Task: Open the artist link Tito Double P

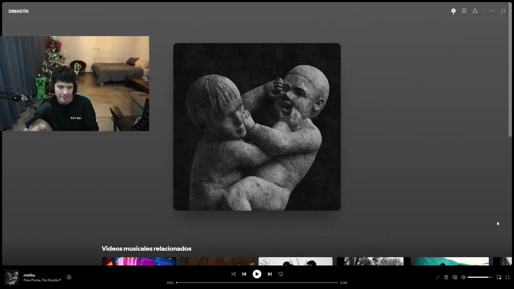Action: point(51,280)
